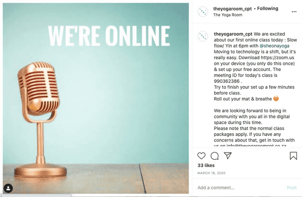Toggle the Following status button
The image size is (302, 197).
tap(268, 9)
